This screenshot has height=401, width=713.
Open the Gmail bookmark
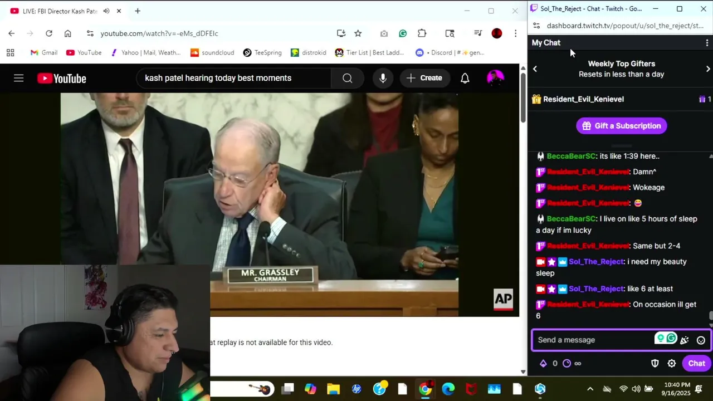[x=43, y=52]
